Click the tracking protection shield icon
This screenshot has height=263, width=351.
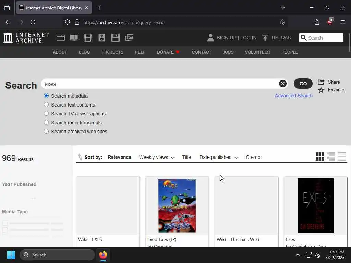68,22
